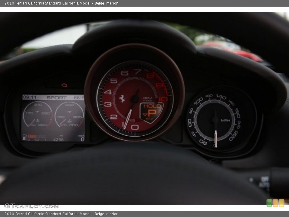Click the 09:11 clock readout
Screen dimensions: 289x217
coord(30,97)
